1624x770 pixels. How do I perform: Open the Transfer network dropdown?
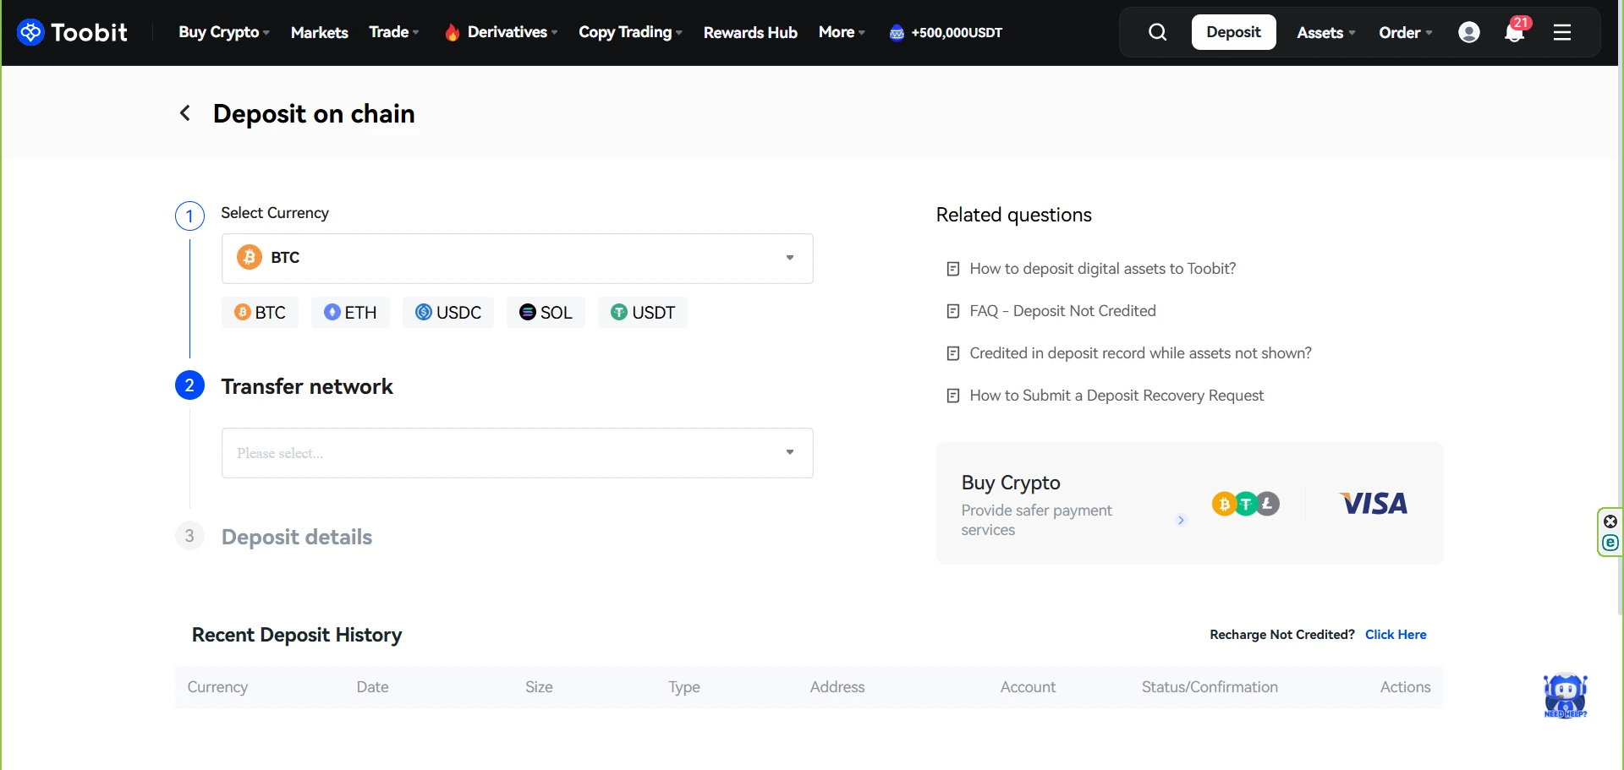pyautogui.click(x=517, y=453)
